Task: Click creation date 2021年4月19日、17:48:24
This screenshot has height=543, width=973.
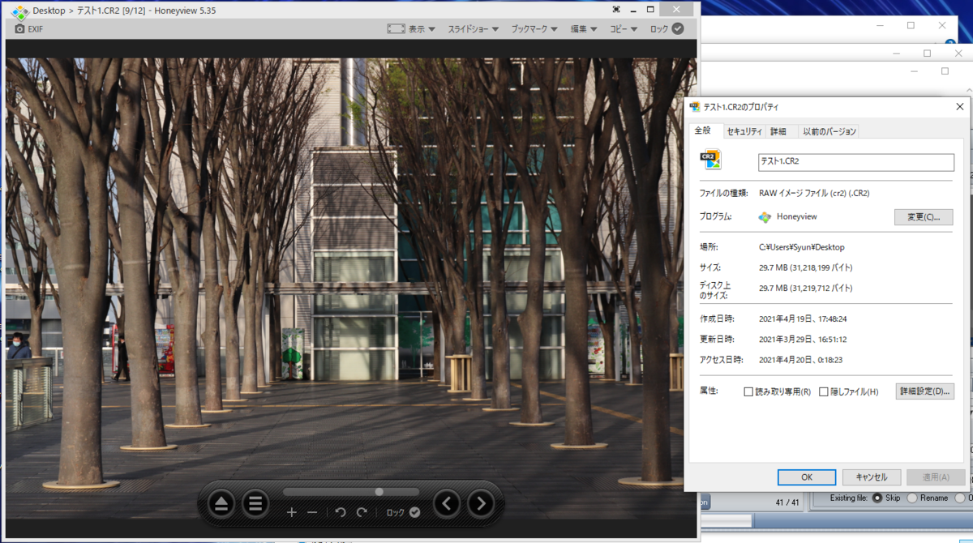Action: (x=802, y=319)
